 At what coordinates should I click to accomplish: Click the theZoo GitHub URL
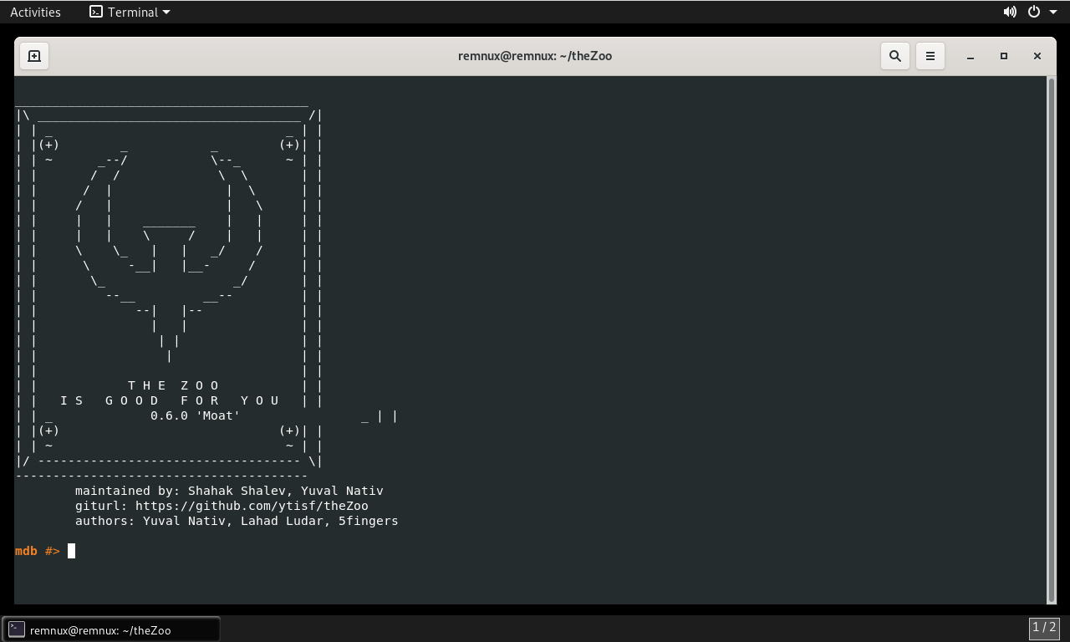(x=252, y=506)
